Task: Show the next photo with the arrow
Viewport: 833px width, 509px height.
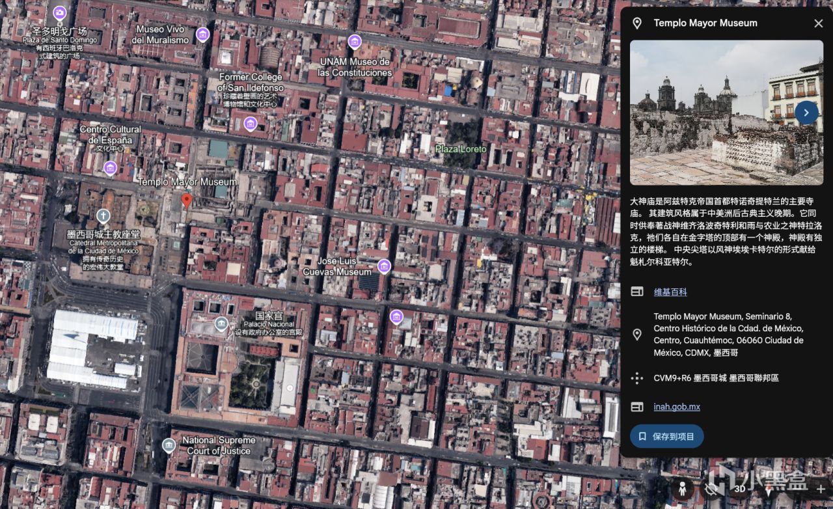Action: click(x=806, y=113)
